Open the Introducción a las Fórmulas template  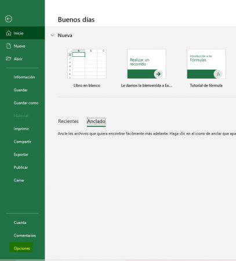pyautogui.click(x=206, y=64)
